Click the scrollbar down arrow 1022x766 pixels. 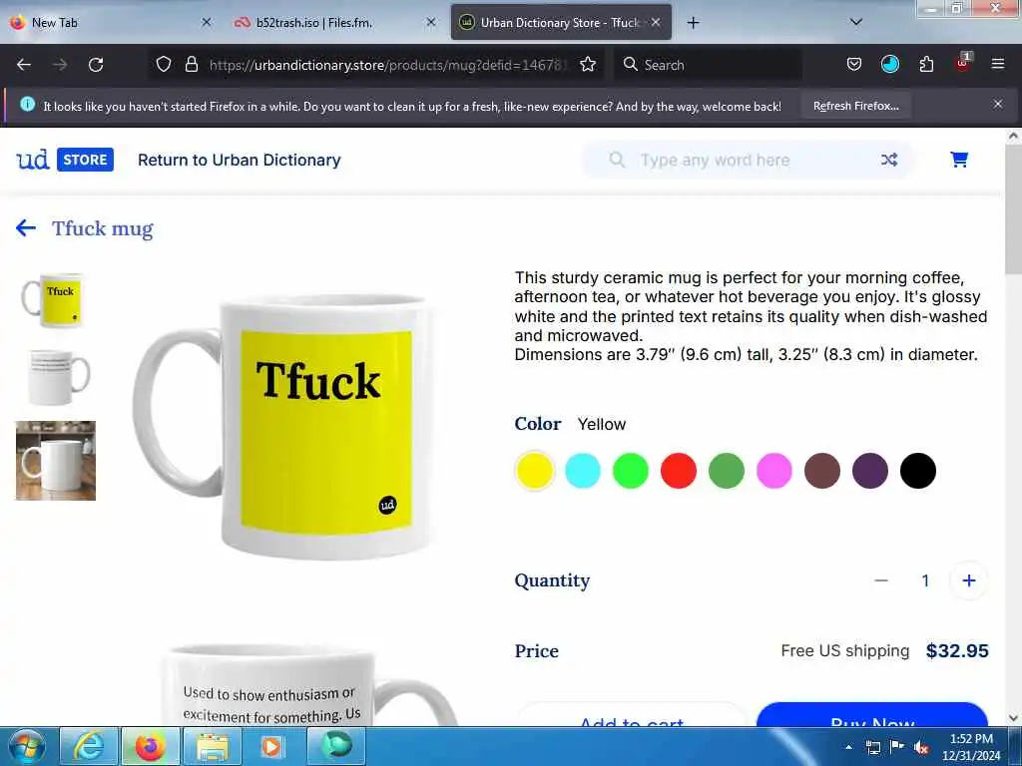pos(1014,718)
